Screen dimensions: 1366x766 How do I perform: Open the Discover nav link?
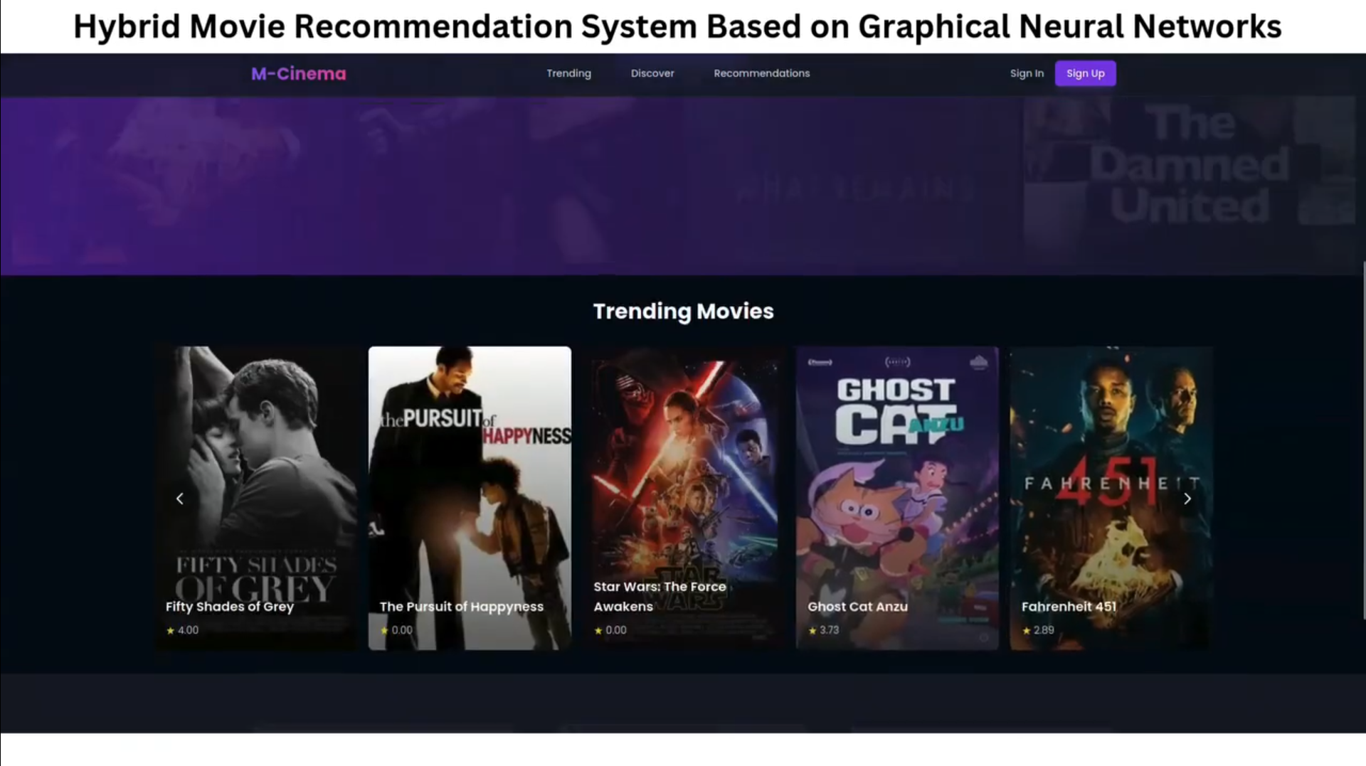pyautogui.click(x=652, y=73)
